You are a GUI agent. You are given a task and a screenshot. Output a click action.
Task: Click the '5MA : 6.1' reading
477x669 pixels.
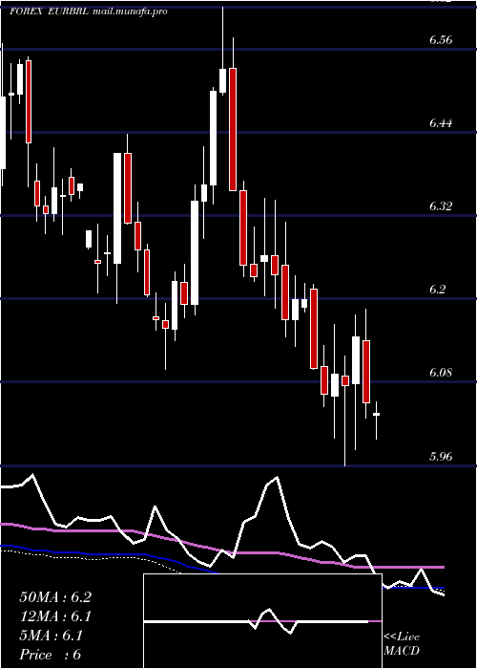52,636
